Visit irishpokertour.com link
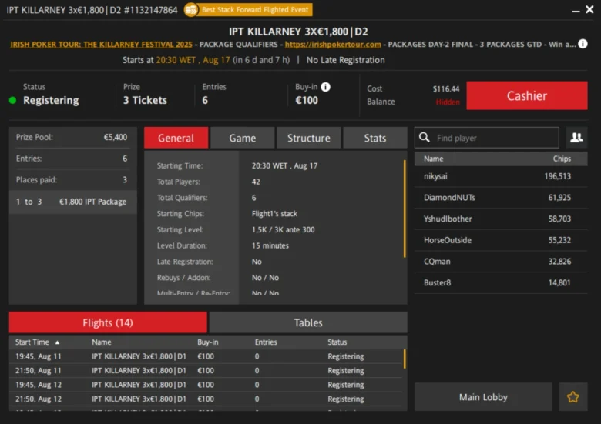 333,45
